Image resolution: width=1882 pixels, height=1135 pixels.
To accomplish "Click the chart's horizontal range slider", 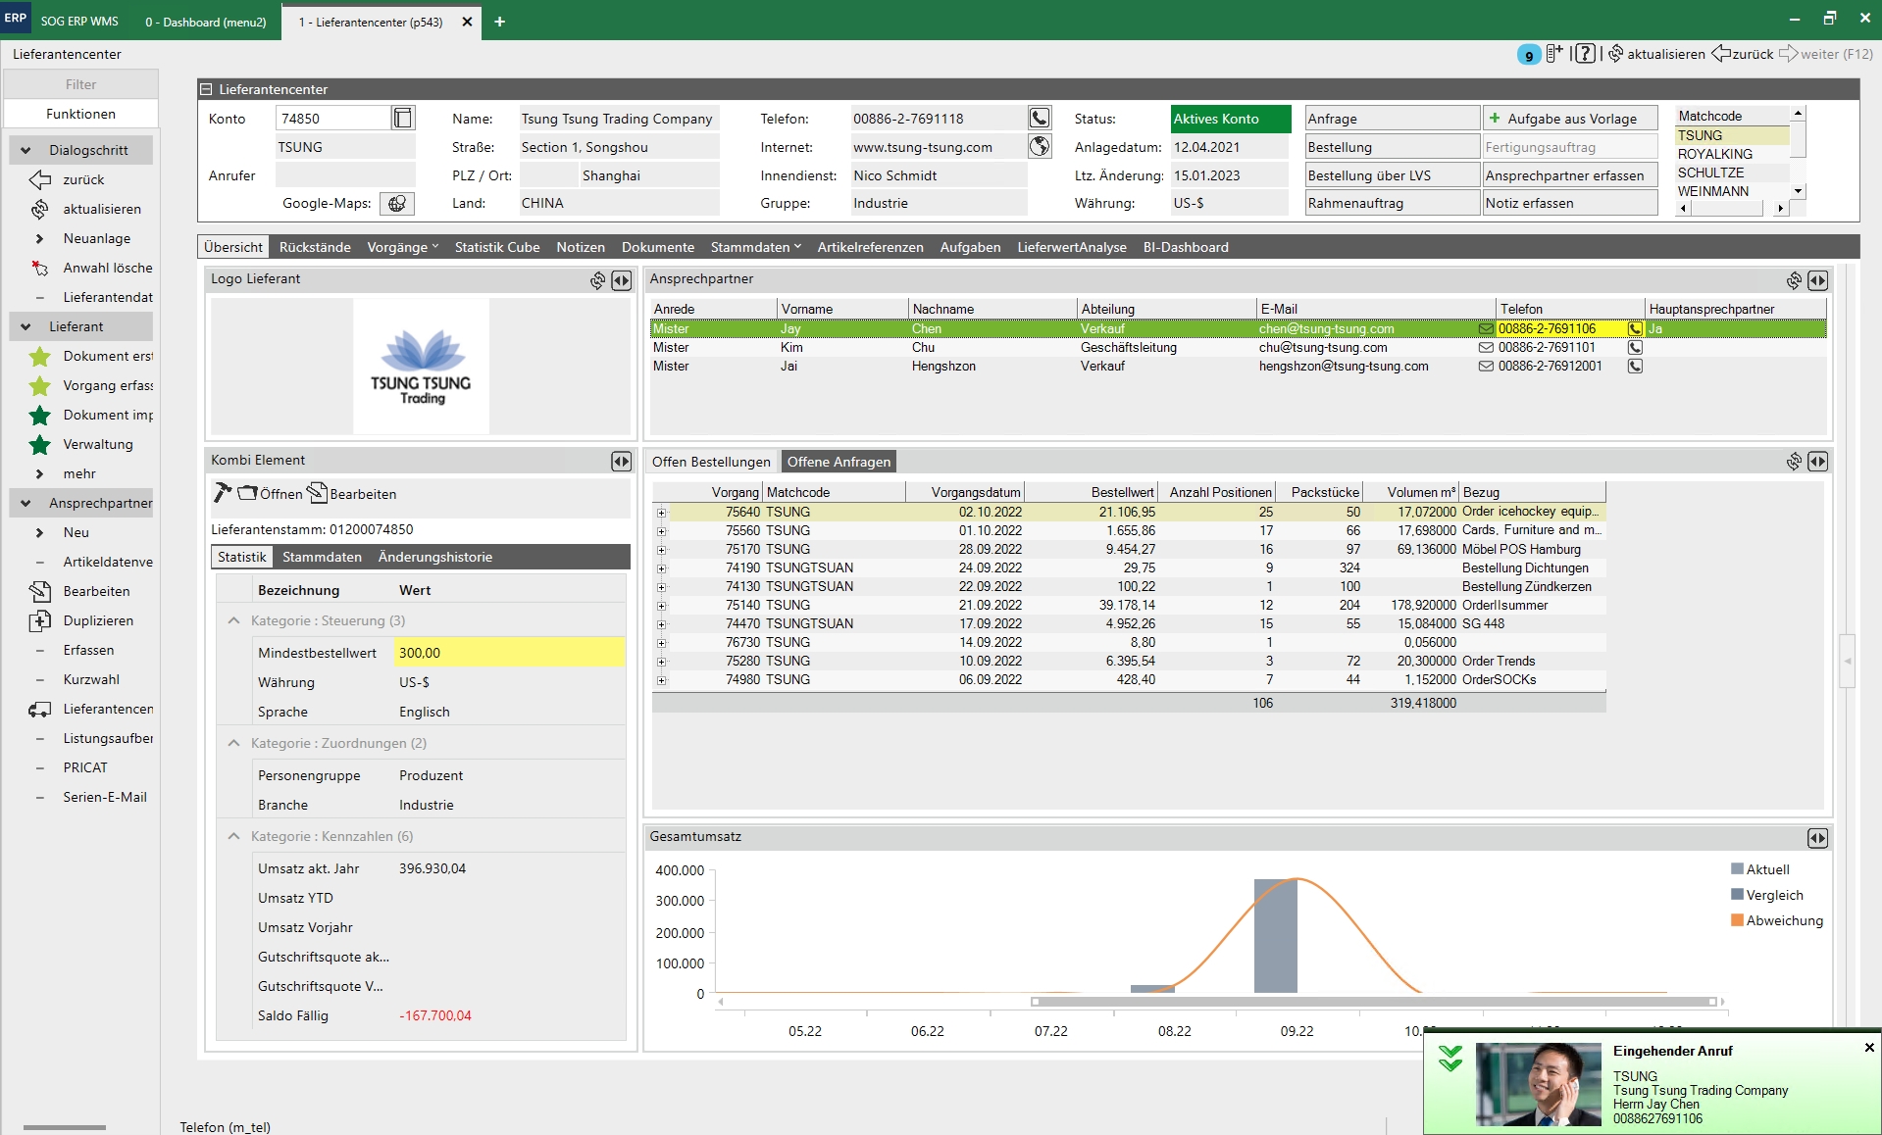I will (x=1373, y=1002).
